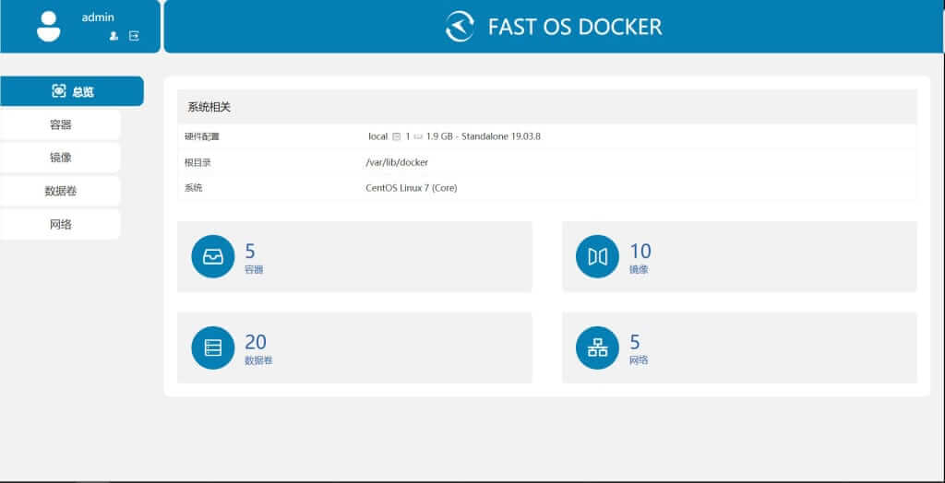Click the networks circle icon
Screen dimensions: 945x483
pyautogui.click(x=597, y=348)
